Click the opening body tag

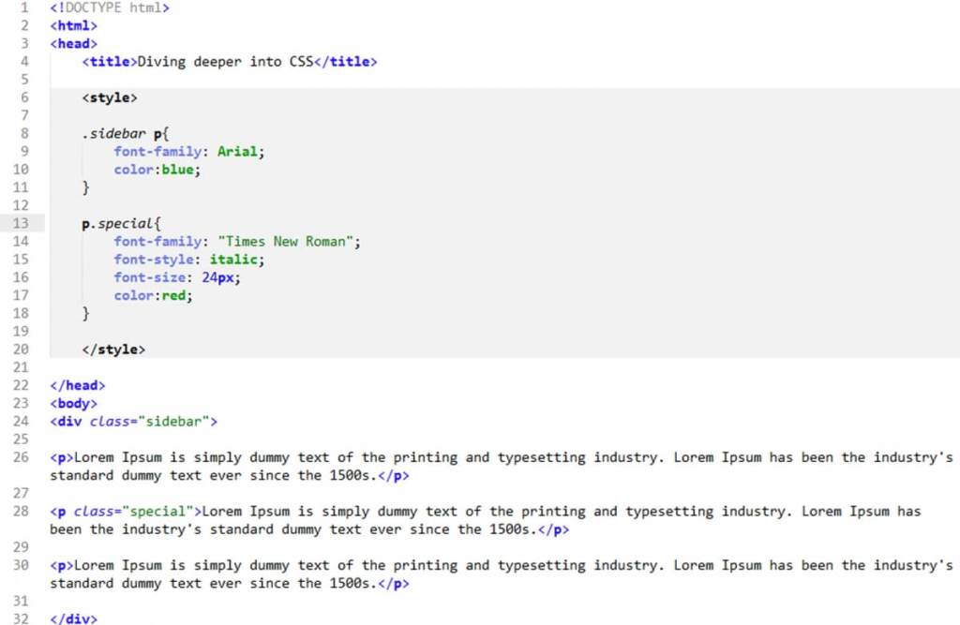pos(73,404)
